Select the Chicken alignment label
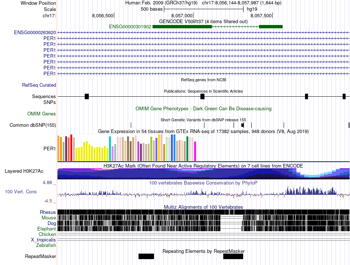 coord(47,234)
